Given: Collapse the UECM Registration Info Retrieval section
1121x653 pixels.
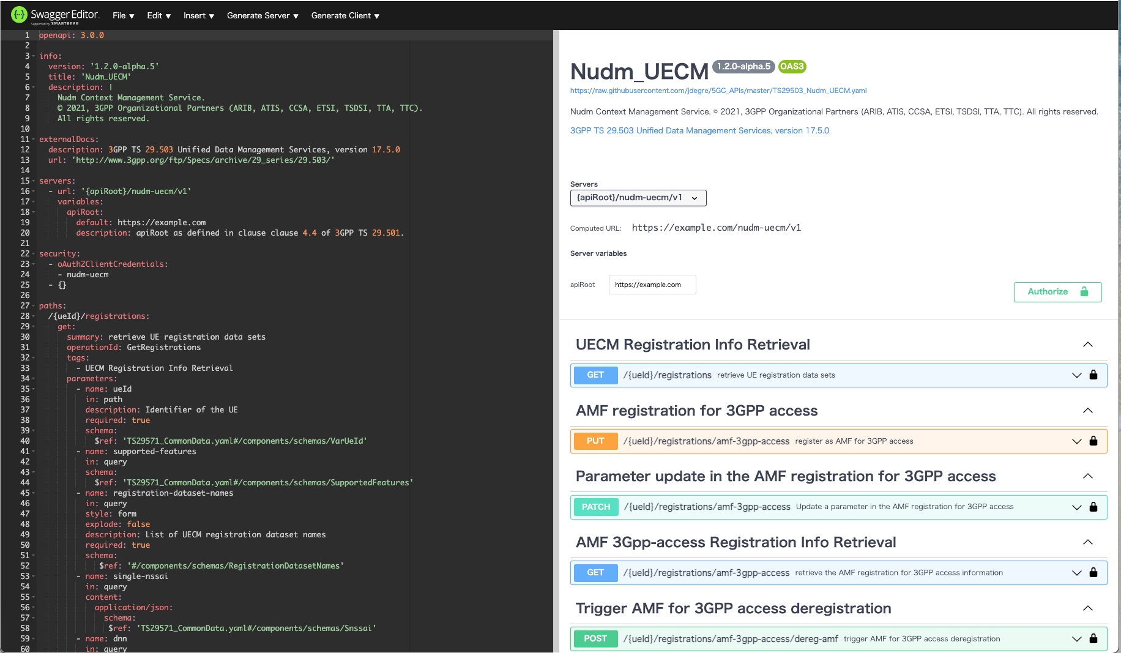Looking at the screenshot, I should (1088, 345).
